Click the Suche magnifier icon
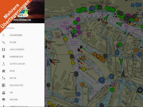Viewport: 143px width, 107px height. pos(4,42)
